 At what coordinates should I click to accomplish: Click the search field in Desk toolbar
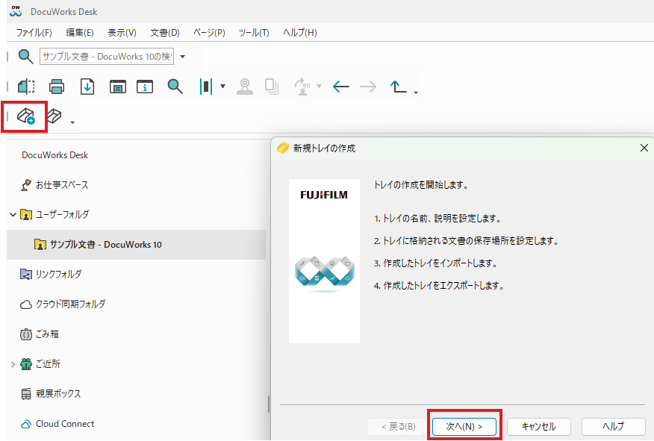click(x=107, y=56)
